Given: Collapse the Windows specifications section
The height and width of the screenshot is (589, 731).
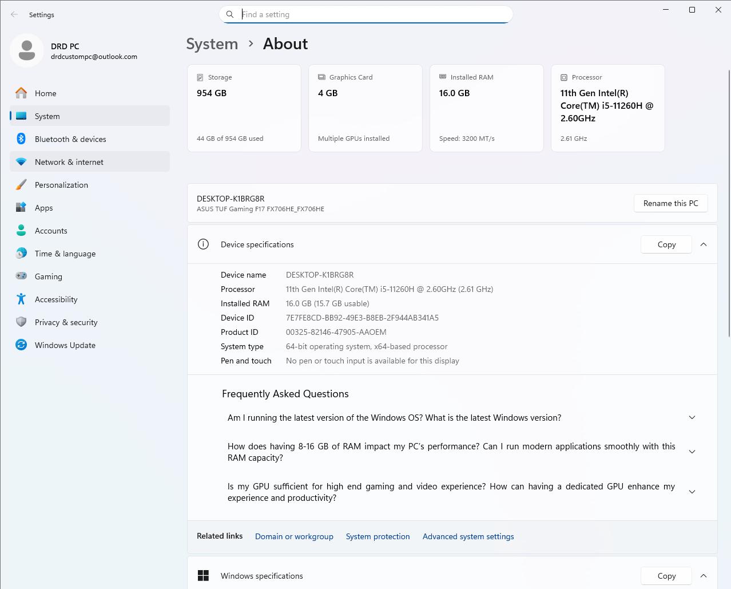Looking at the screenshot, I should pyautogui.click(x=704, y=576).
